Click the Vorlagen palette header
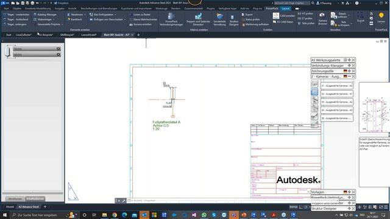The height and width of the screenshot is (219, 390). pos(333,192)
